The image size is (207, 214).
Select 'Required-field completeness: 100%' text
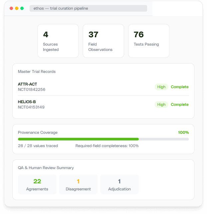pyautogui.click(x=107, y=146)
